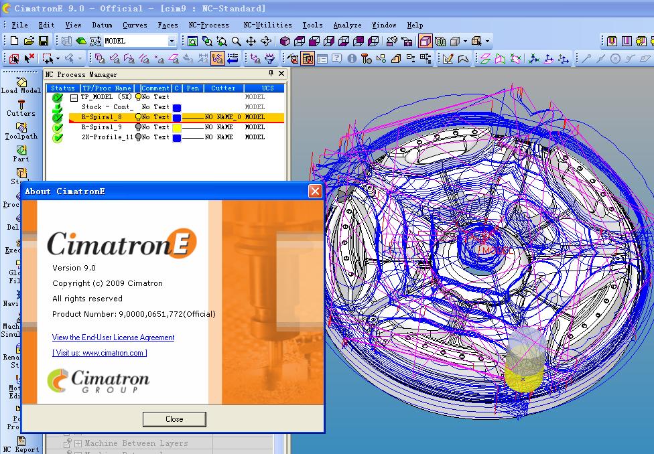Click the blue color swatch for Stock row

177,108
